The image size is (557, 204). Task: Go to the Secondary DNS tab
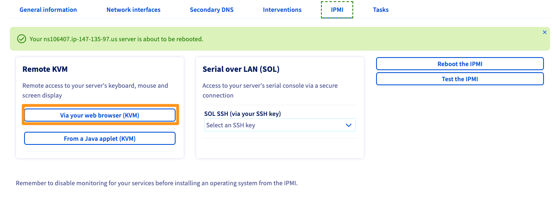coord(212,9)
